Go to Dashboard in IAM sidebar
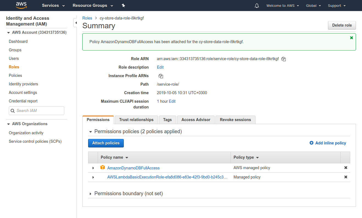The width and height of the screenshot is (362, 218). [18, 41]
